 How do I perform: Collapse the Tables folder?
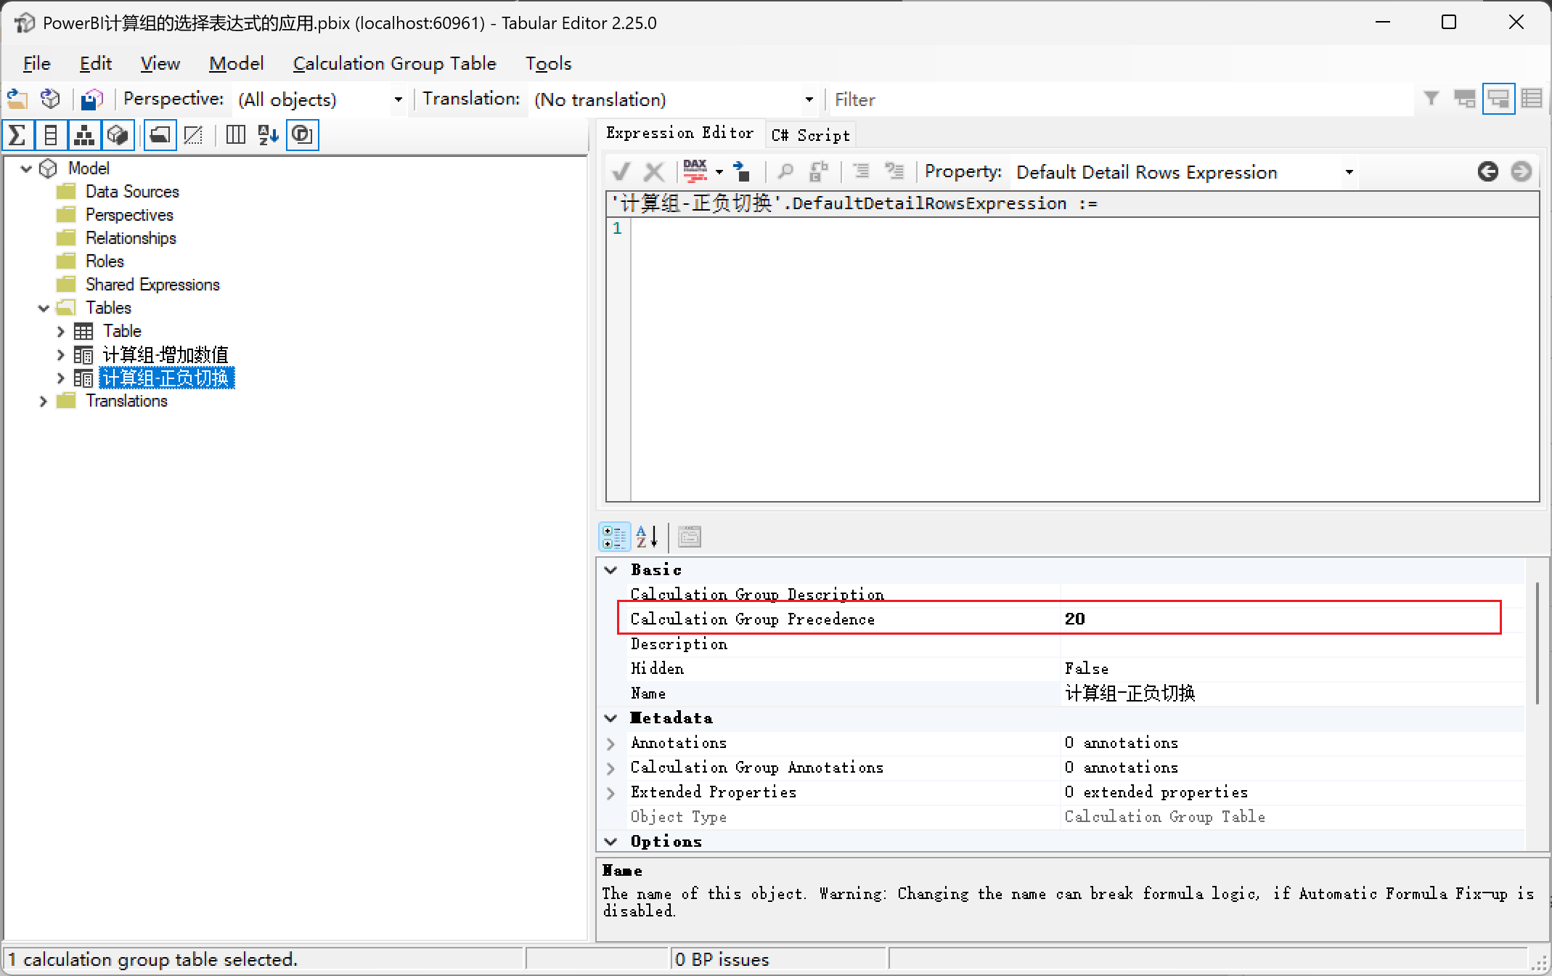[44, 308]
